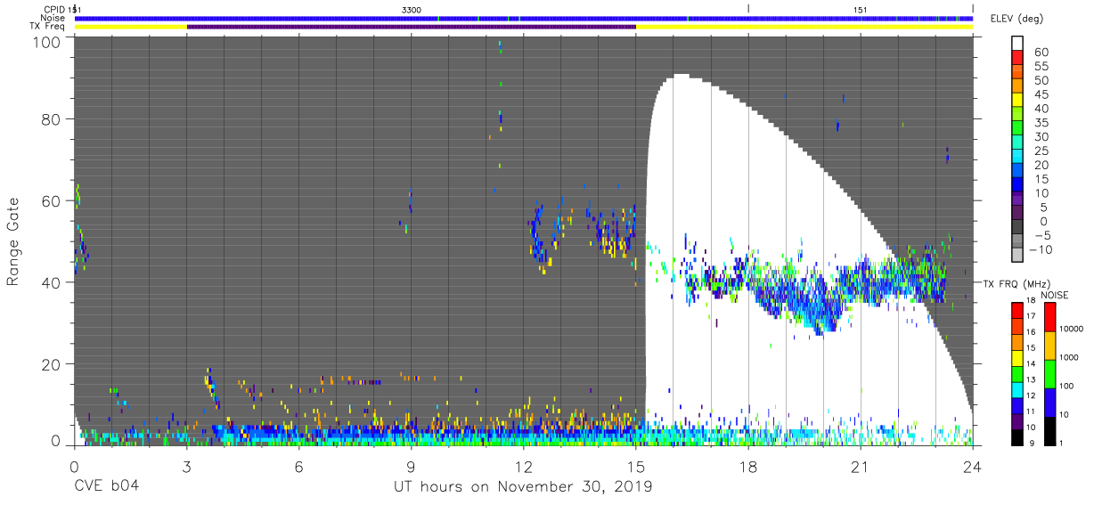The image size is (1094, 505).
Task: Click the '6' tick on UT hours axis
Action: [x=298, y=467]
